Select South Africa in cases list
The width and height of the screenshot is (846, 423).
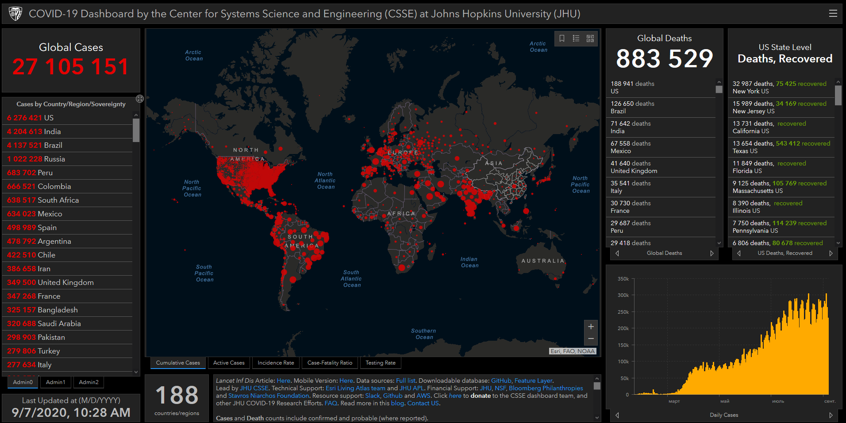[x=67, y=200]
